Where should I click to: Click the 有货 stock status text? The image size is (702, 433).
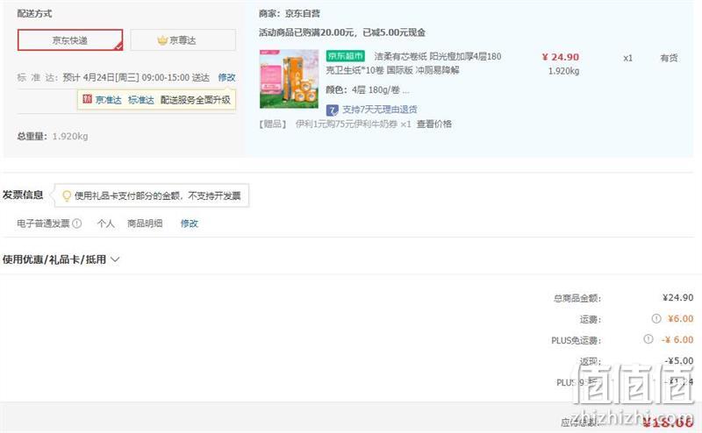669,58
